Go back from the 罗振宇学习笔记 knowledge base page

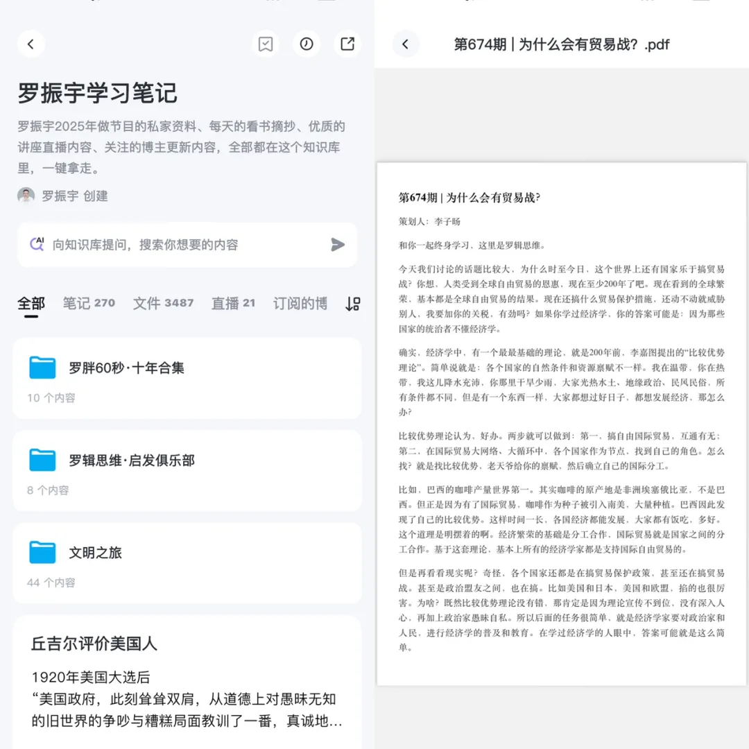click(31, 44)
